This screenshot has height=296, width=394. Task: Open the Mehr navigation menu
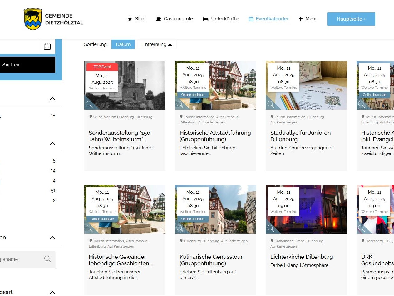308,19
